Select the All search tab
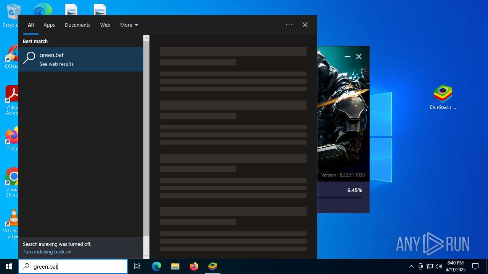The image size is (488, 274). click(x=30, y=25)
